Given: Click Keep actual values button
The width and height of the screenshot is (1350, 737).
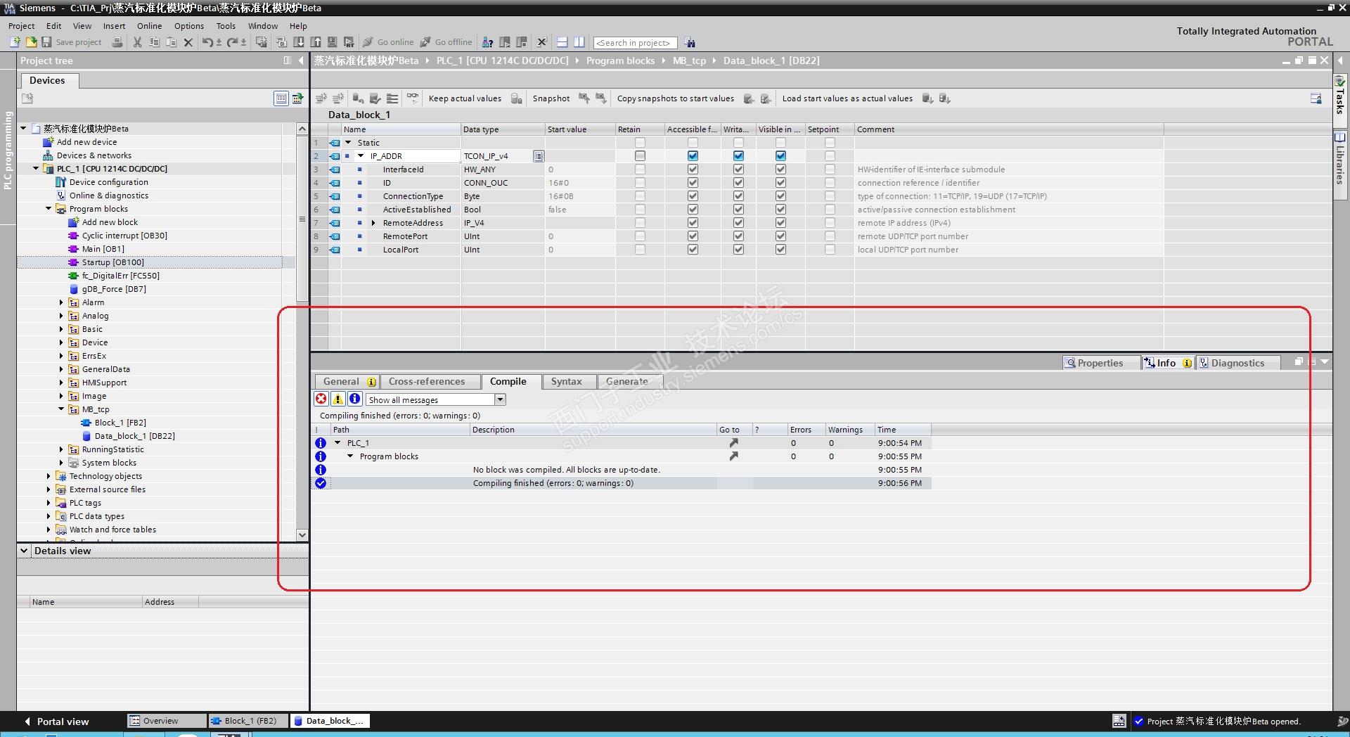Looking at the screenshot, I should coord(465,98).
